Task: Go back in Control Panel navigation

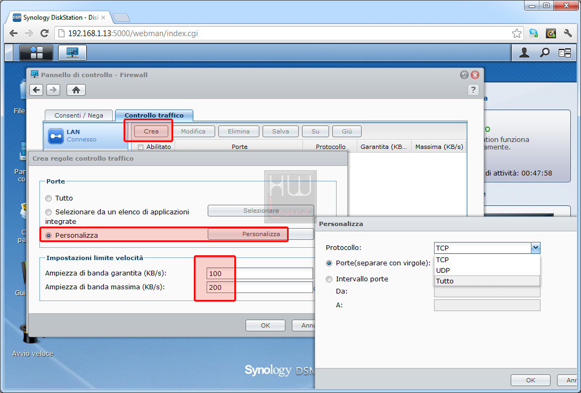Action: 36,90
